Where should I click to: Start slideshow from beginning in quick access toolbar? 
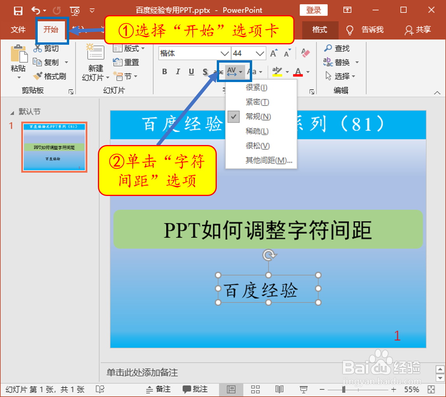[75, 11]
